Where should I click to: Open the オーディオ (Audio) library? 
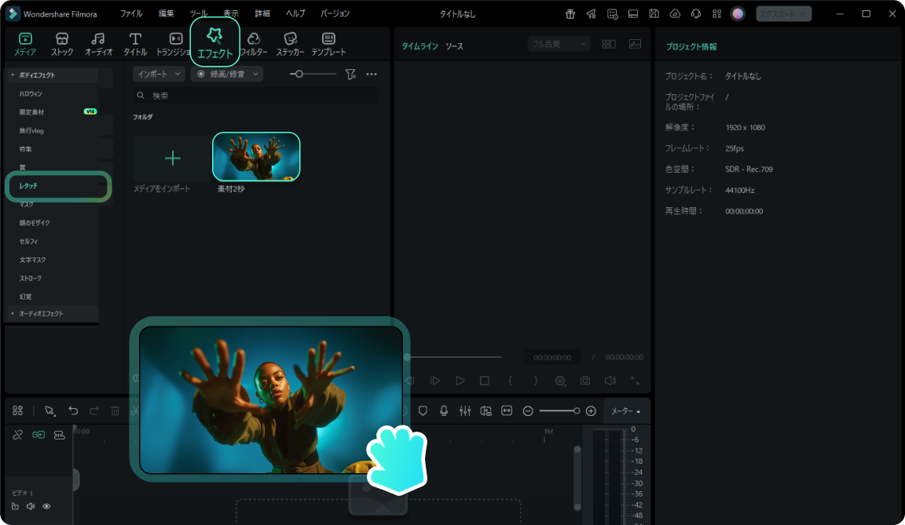click(98, 44)
